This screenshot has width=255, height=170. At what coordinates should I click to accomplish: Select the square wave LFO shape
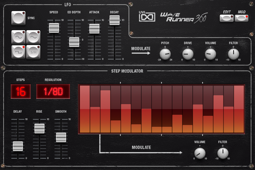click(18, 52)
